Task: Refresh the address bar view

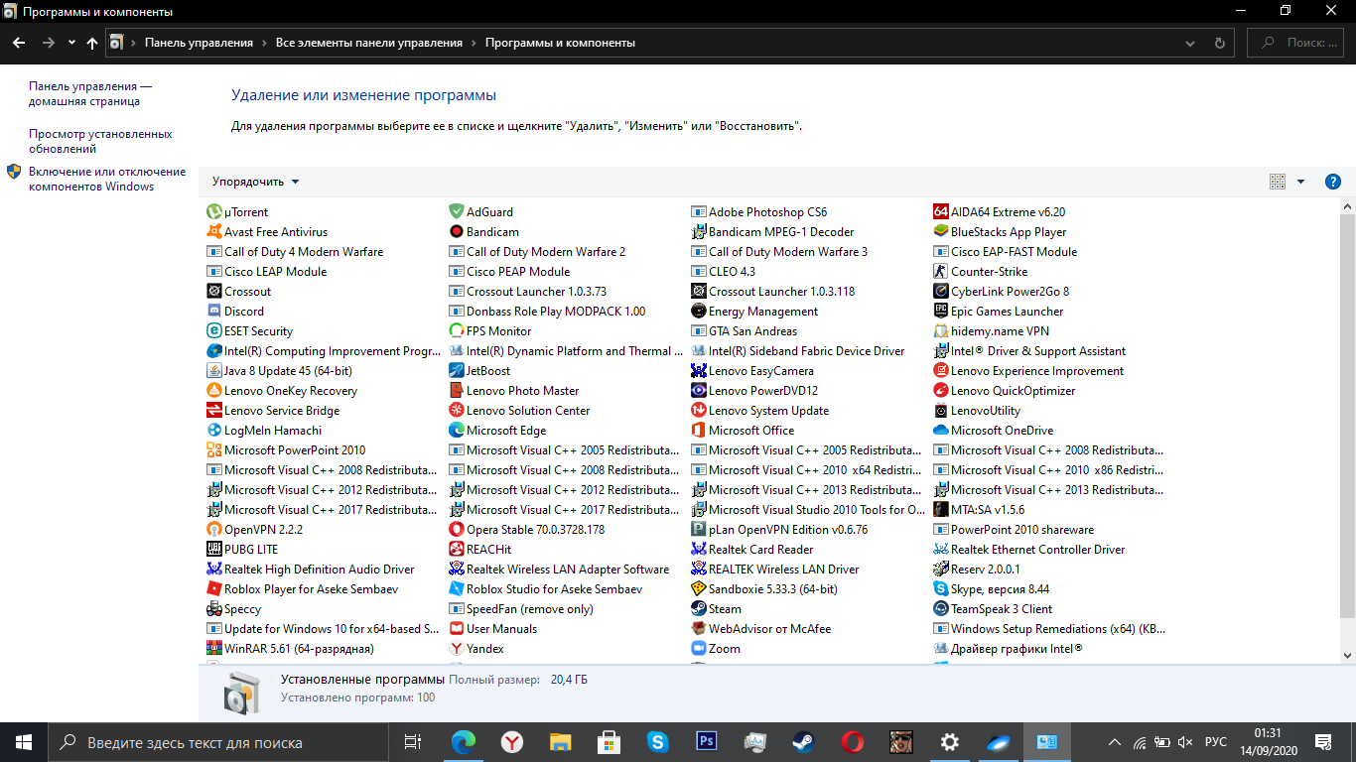Action: [x=1220, y=43]
